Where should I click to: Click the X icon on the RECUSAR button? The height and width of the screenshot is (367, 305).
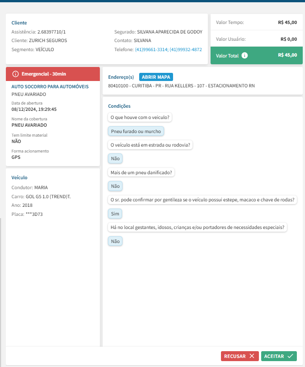(x=252, y=356)
